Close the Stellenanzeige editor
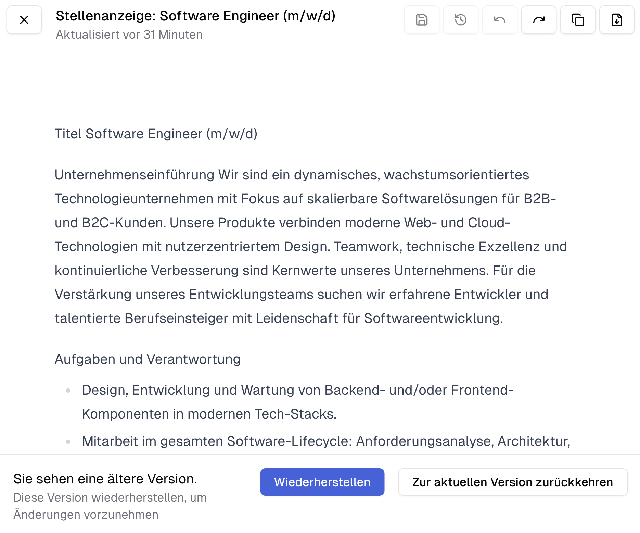The height and width of the screenshot is (533, 640). (24, 20)
